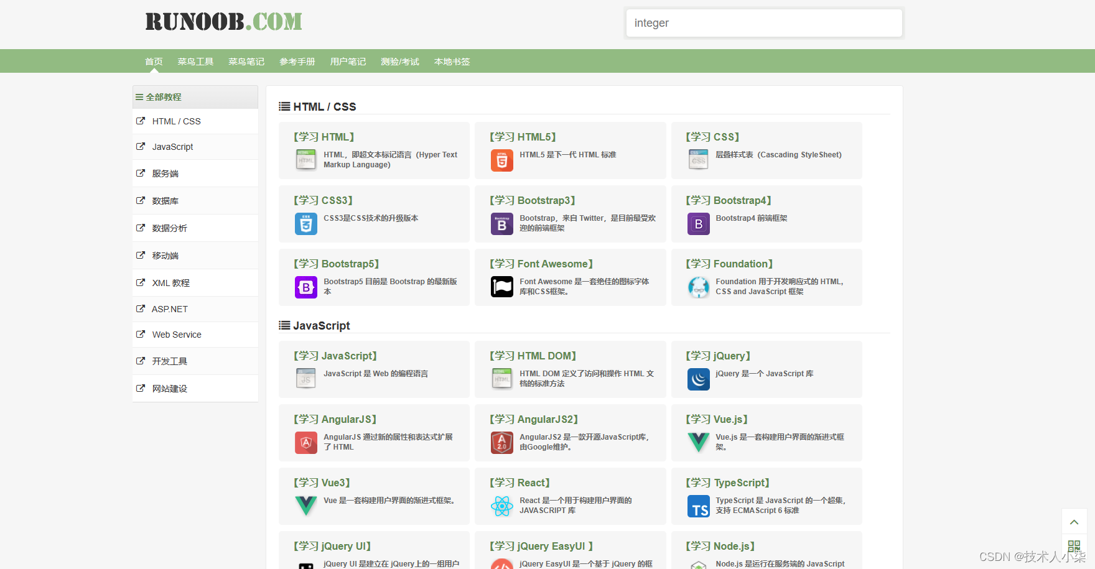Select 开发工具 in the sidebar
1095x569 pixels.
[x=195, y=361]
